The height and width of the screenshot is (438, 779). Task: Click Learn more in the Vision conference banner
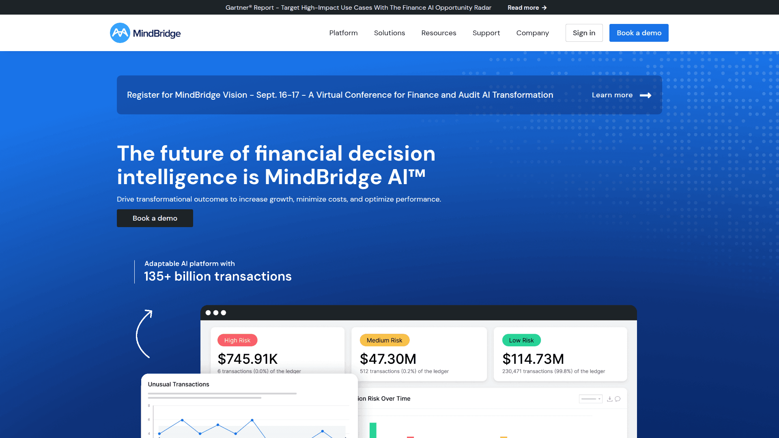point(612,95)
